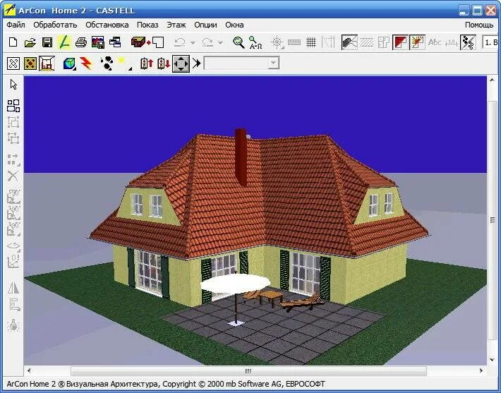Toggle the ruler display icon

[294, 42]
